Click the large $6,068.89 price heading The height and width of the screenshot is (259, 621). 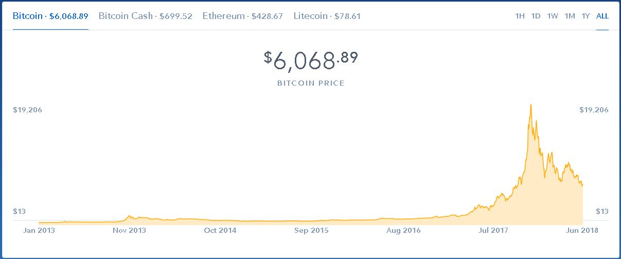coord(311,61)
